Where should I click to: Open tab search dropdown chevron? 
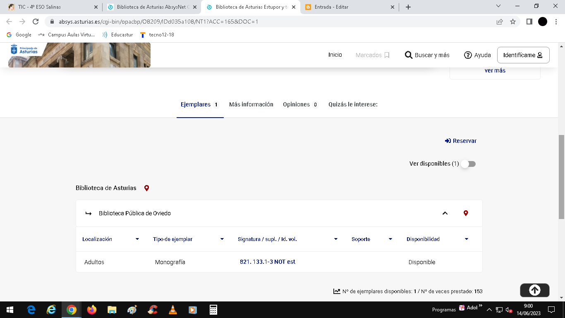pyautogui.click(x=498, y=6)
